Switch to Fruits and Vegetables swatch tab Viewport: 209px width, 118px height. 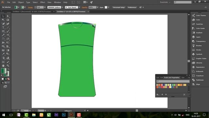click(172, 78)
